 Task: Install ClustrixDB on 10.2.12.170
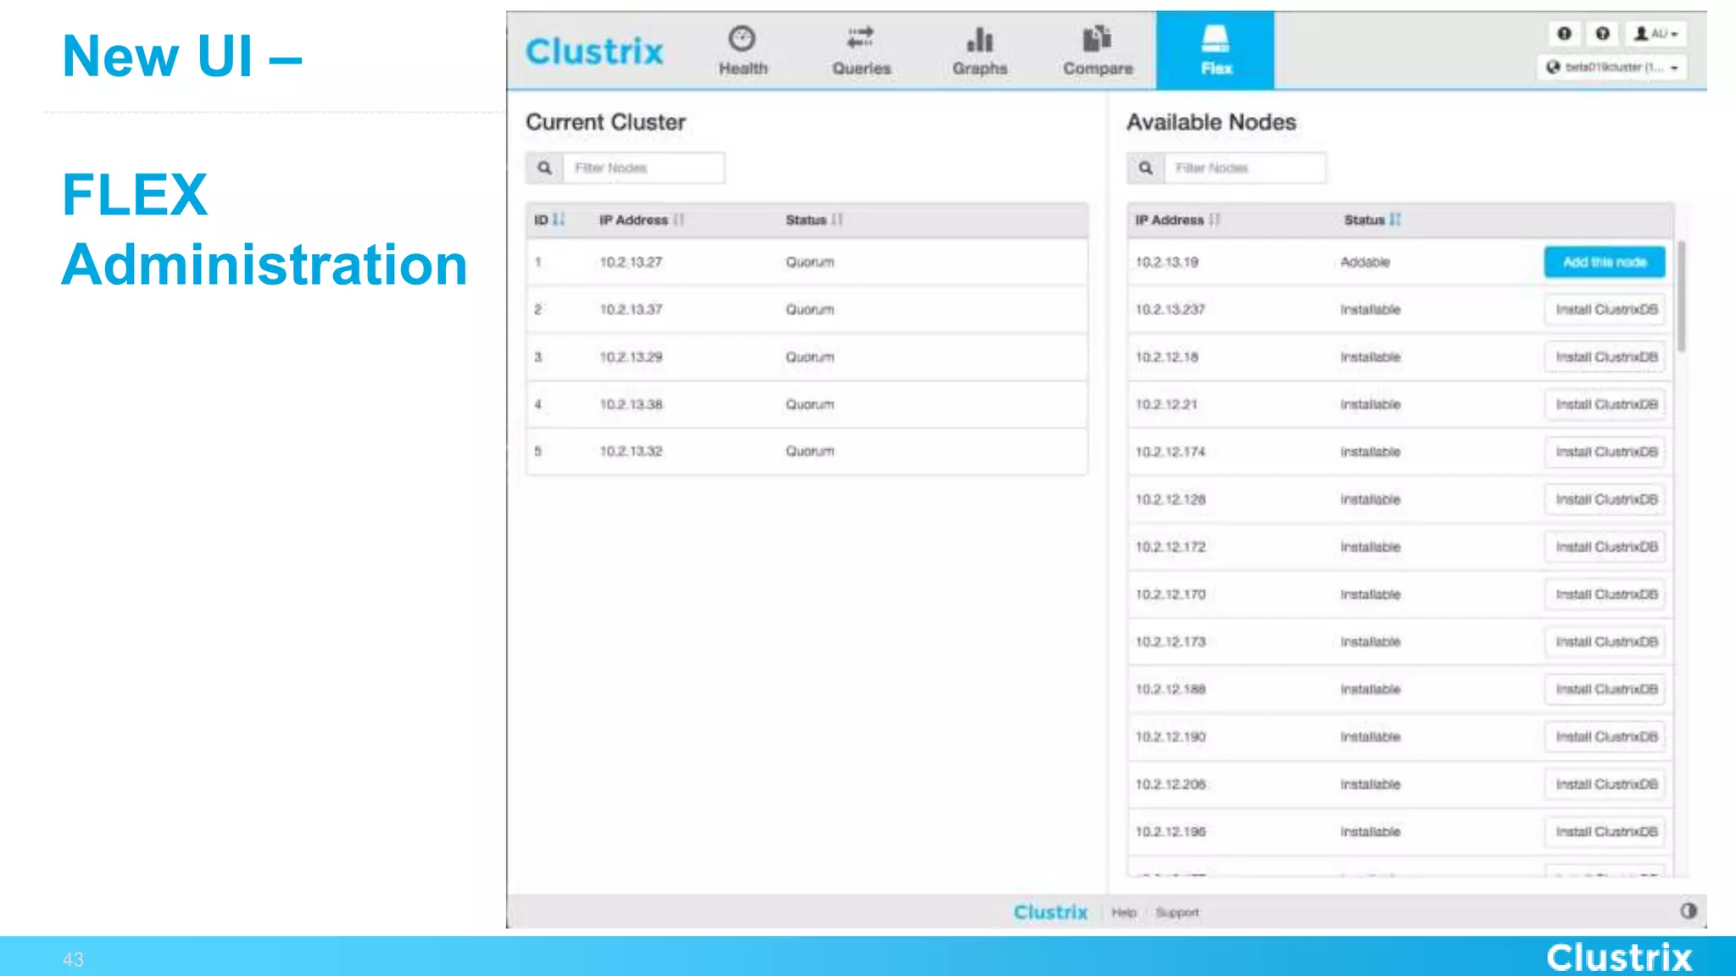pos(1604,594)
